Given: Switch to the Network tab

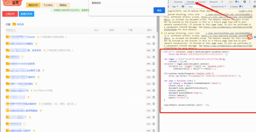Looking at the screenshot, I should pos(213,2).
